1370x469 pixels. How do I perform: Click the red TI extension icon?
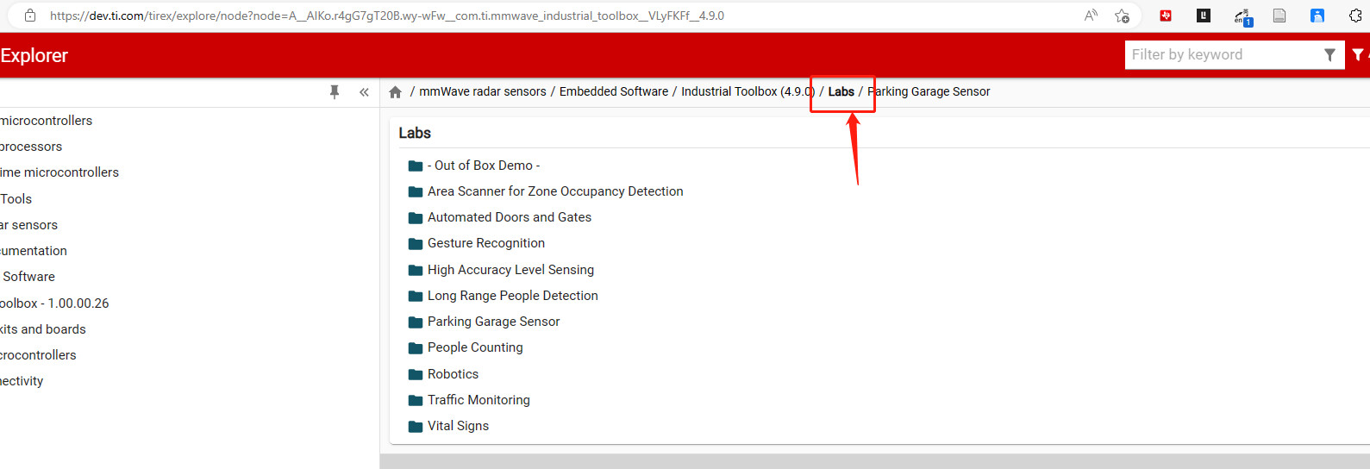tap(1166, 16)
